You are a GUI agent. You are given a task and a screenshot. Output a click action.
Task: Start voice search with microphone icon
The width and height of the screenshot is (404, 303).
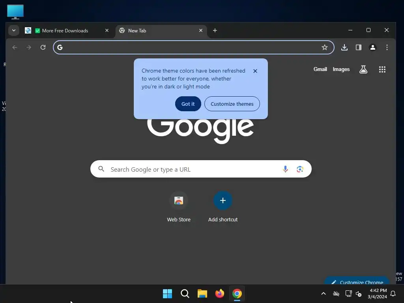coord(286,169)
